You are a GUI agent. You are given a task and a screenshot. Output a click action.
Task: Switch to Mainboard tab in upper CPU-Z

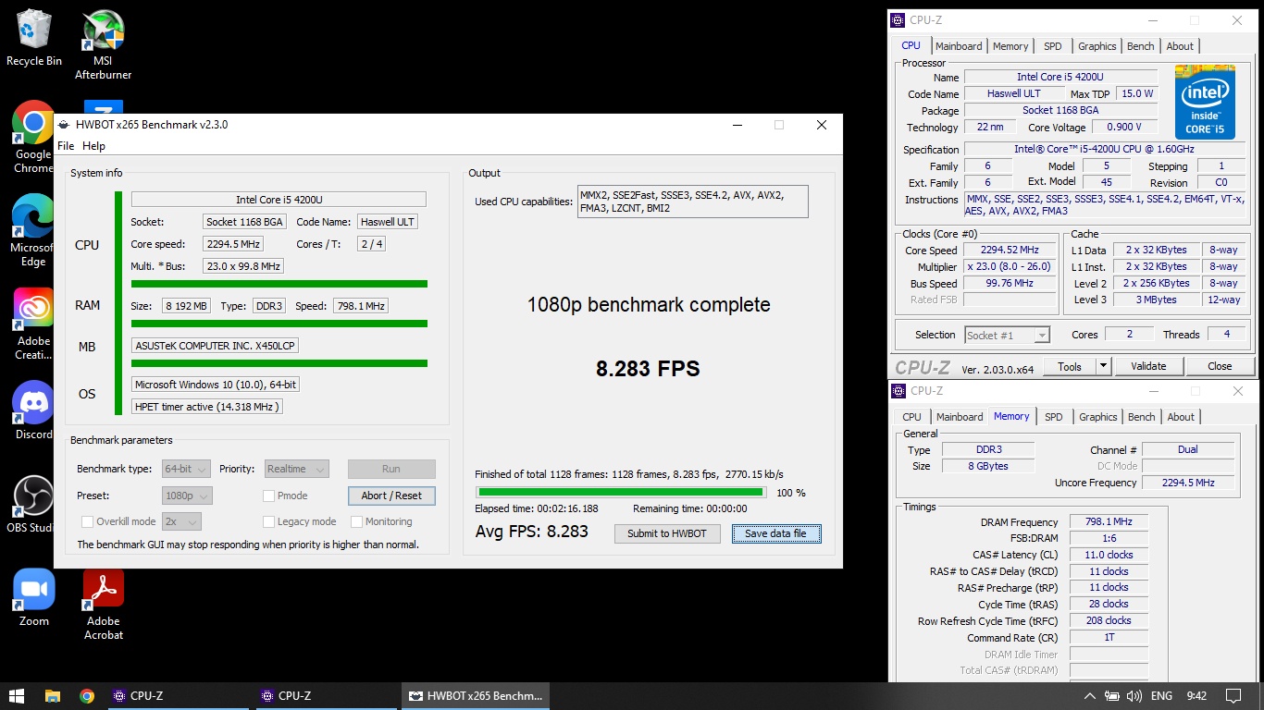pos(959,46)
